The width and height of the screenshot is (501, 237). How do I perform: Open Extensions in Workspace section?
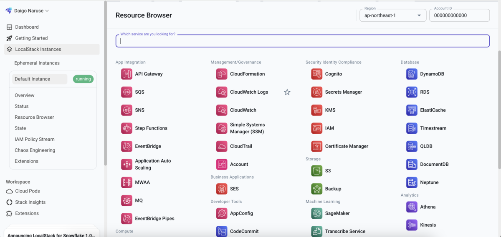(27, 213)
